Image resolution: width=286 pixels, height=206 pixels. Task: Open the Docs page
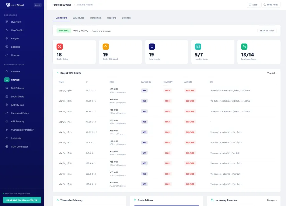point(253,5)
